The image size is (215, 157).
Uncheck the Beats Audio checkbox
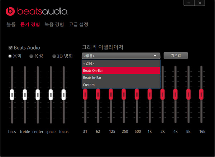10,48
